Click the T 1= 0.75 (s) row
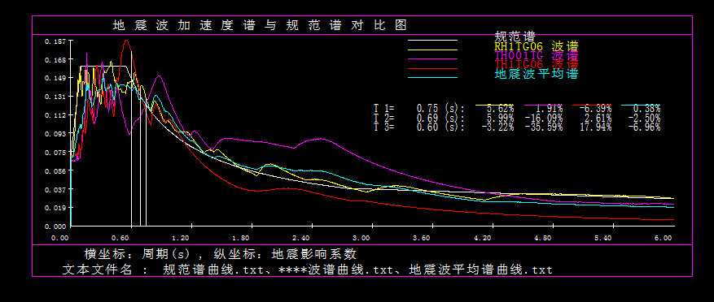This screenshot has width=714, height=302. 517,109
